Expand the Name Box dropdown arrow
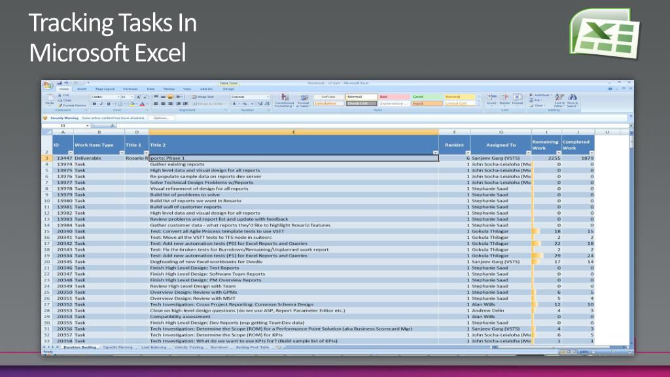This screenshot has width=670, height=377. click(87, 126)
